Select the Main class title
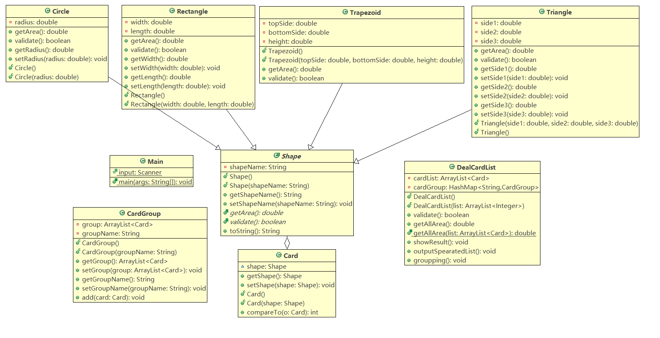Screen dimensions: 660x338 point(155,161)
